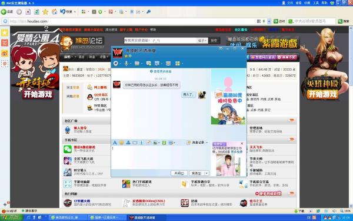This screenshot has height=221, width=353.
Task: Open the 文件 menu in the browser title bar
Action: 290,3
